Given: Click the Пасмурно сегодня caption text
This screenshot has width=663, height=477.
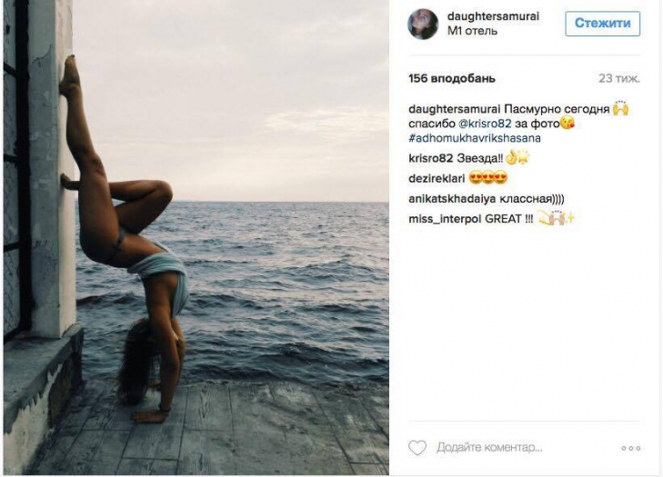Looking at the screenshot, I should click(557, 109).
